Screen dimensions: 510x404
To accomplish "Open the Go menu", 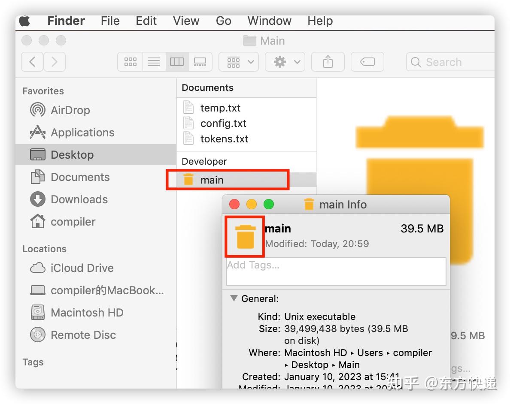I will pos(224,21).
